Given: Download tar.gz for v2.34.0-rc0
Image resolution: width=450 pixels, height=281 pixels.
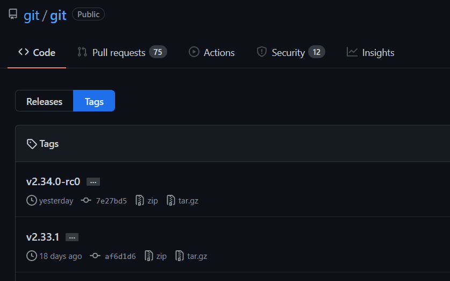Looking at the screenshot, I should click(188, 201).
